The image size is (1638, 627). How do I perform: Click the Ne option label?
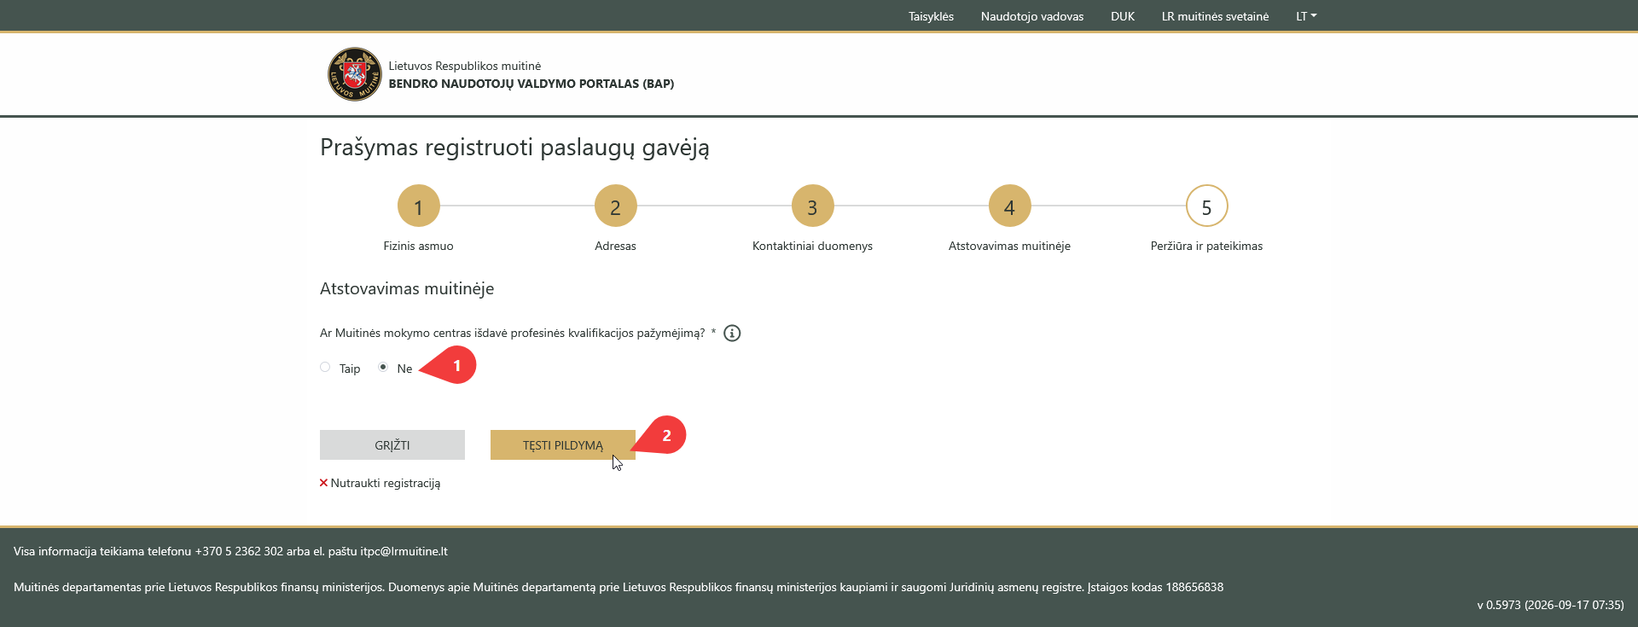(x=404, y=369)
